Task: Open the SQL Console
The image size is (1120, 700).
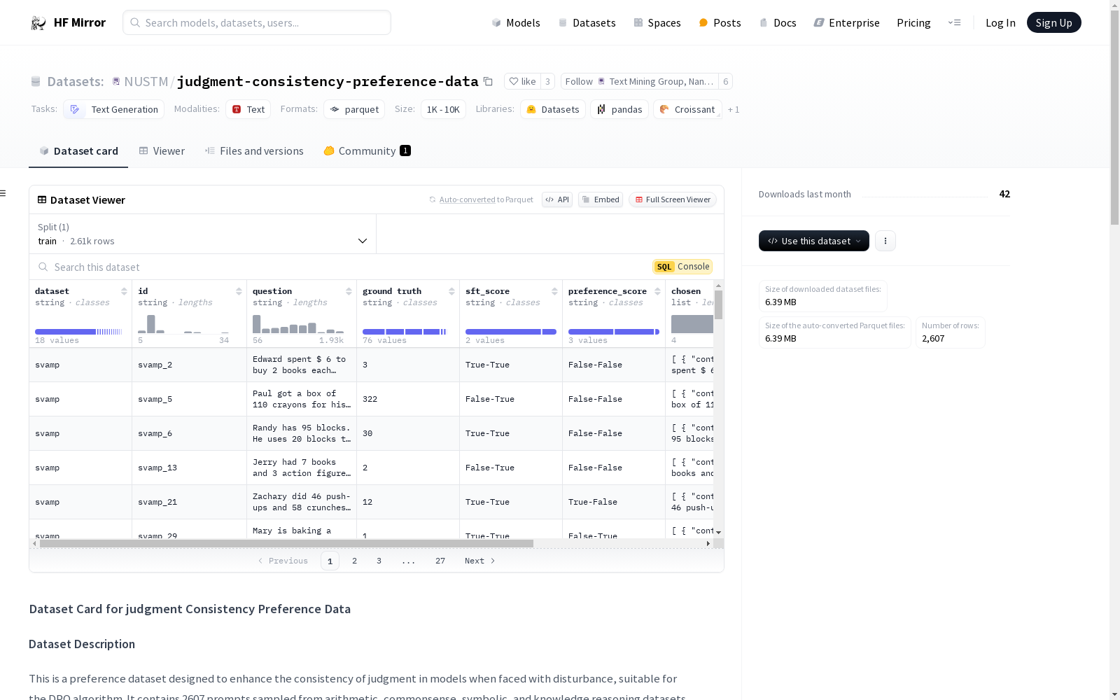Action: [682, 267]
